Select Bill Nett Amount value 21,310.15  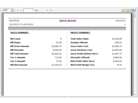57,65
